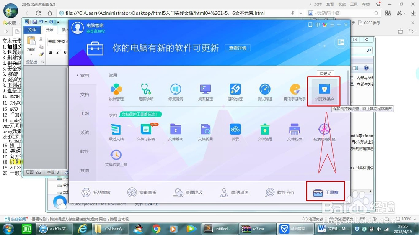
Task: Switch to 电脑管家 taskbar button
Action: point(295,229)
